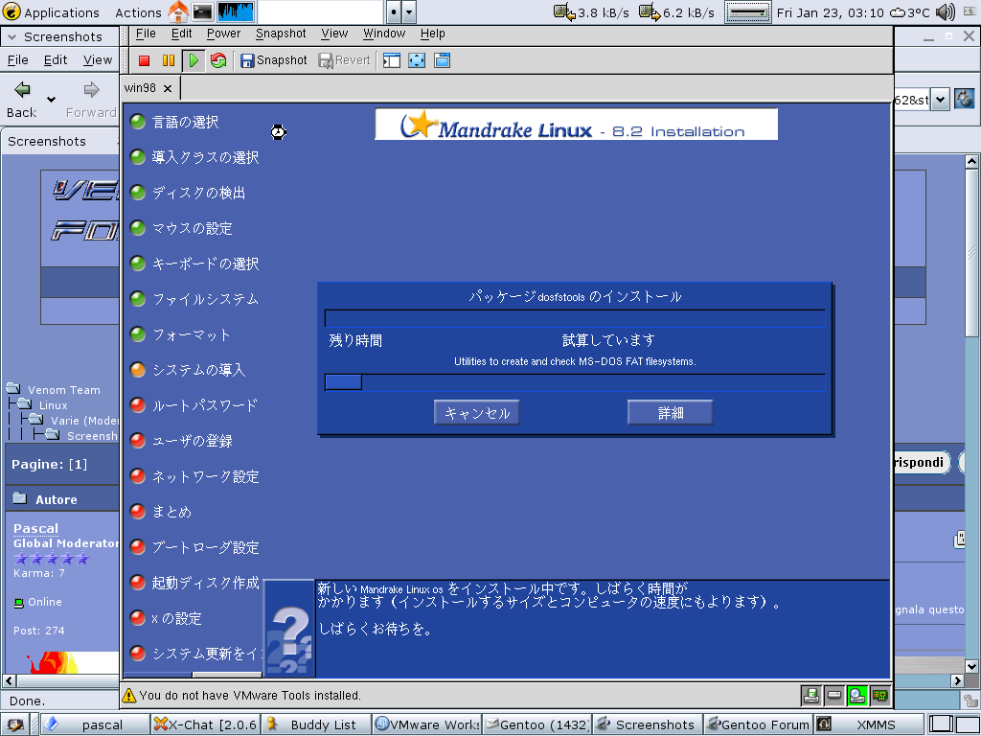This screenshot has height=736, width=981.
Task: Expand the Screenshots window title menu arrow
Action: (11, 37)
